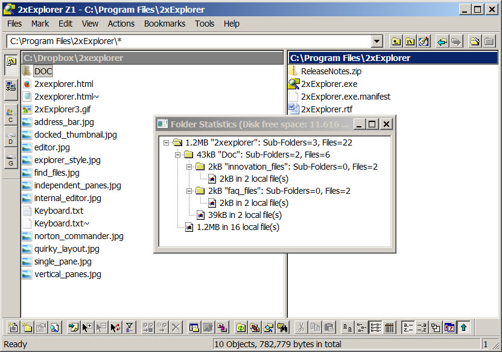This screenshot has height=352, width=502.
Task: Click the folder shortcut sidebar icon at top
Action: [11, 64]
